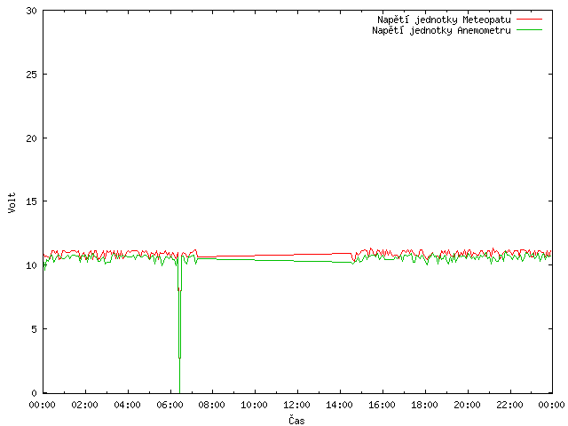
Task: Click the green legend line sample
Action: tap(529, 30)
